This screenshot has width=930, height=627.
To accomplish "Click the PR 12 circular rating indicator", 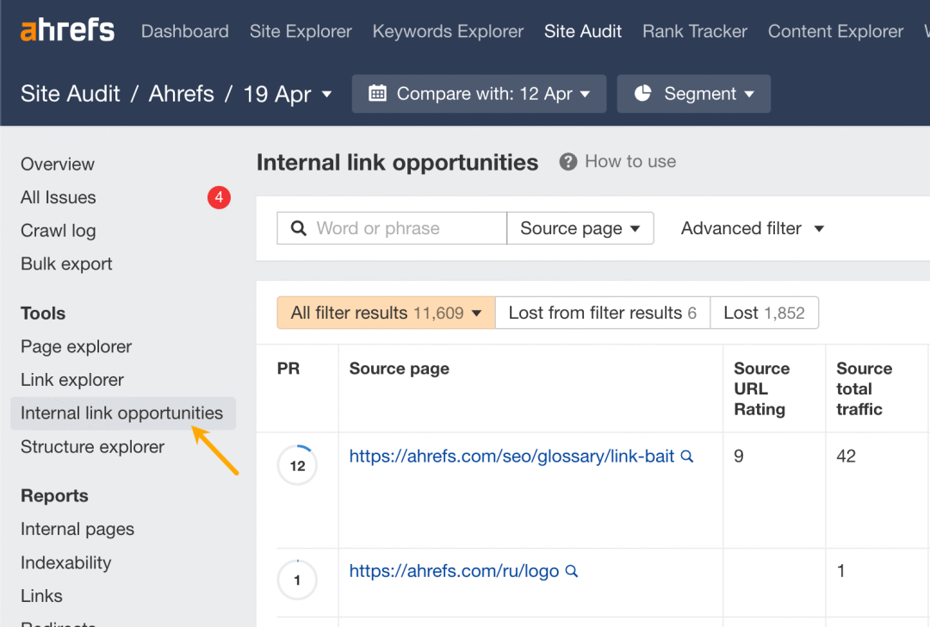I will pos(297,465).
